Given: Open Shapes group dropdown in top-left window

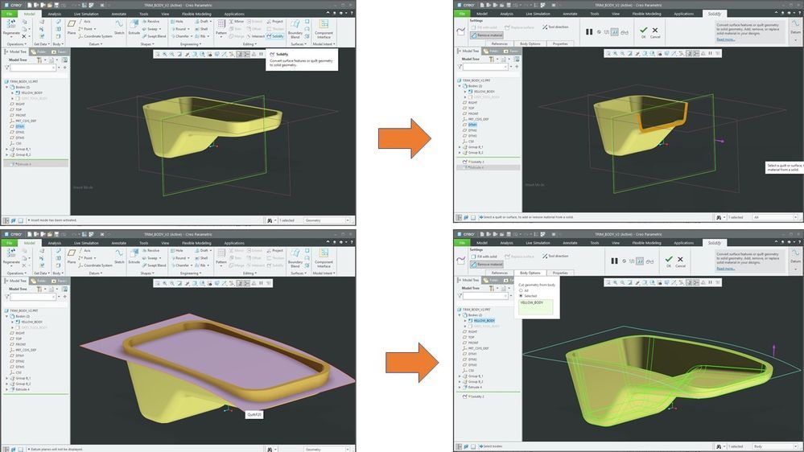Looking at the screenshot, I should coord(146,44).
